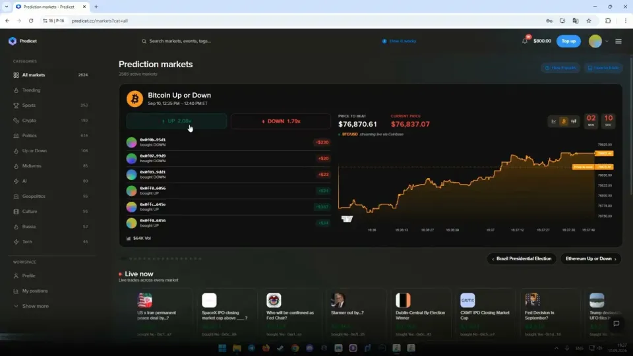Open the browser tab search dropdown

coord(7,7)
